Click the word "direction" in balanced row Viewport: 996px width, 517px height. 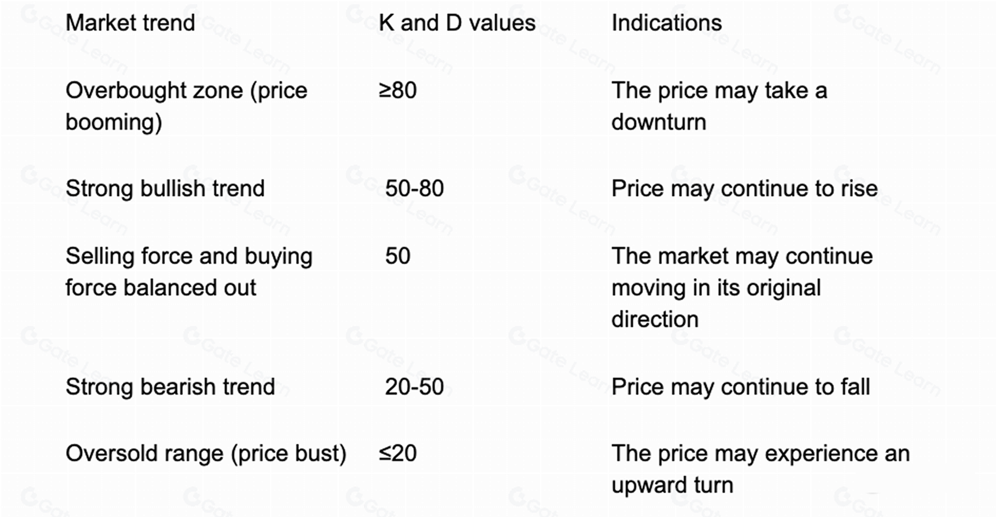pos(655,319)
